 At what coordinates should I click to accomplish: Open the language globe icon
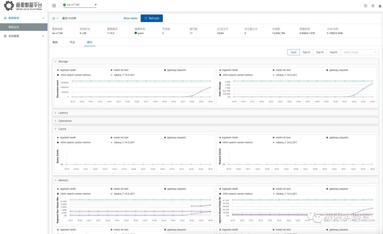click(x=380, y=6)
